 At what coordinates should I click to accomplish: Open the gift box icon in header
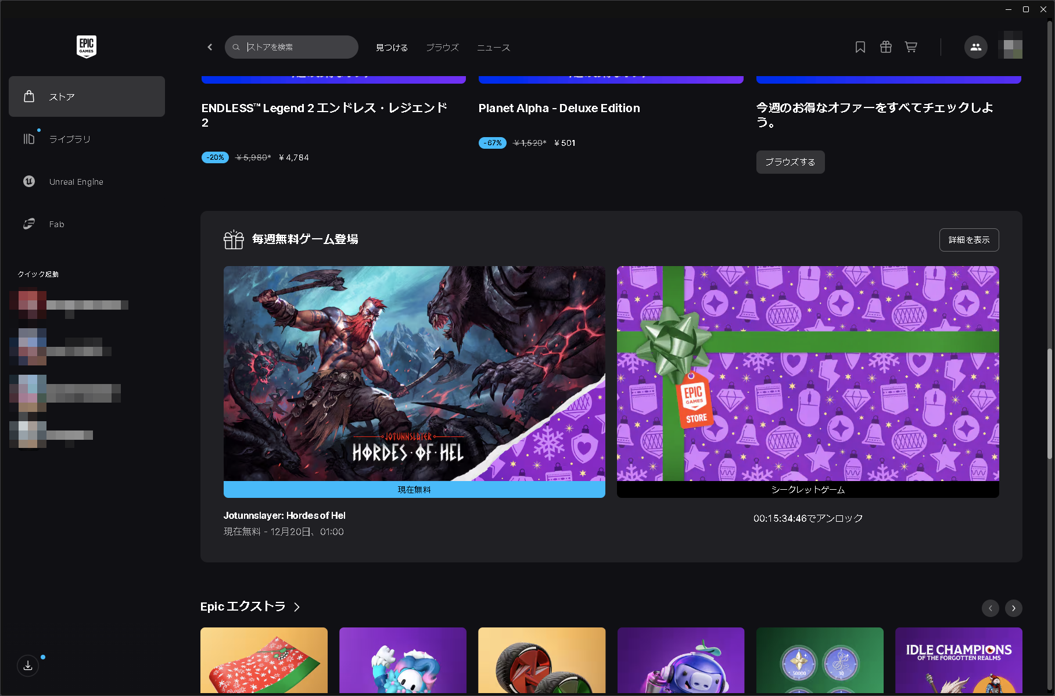coord(886,47)
